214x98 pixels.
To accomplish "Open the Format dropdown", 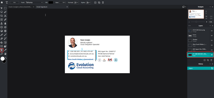I will tap(76, 3).
